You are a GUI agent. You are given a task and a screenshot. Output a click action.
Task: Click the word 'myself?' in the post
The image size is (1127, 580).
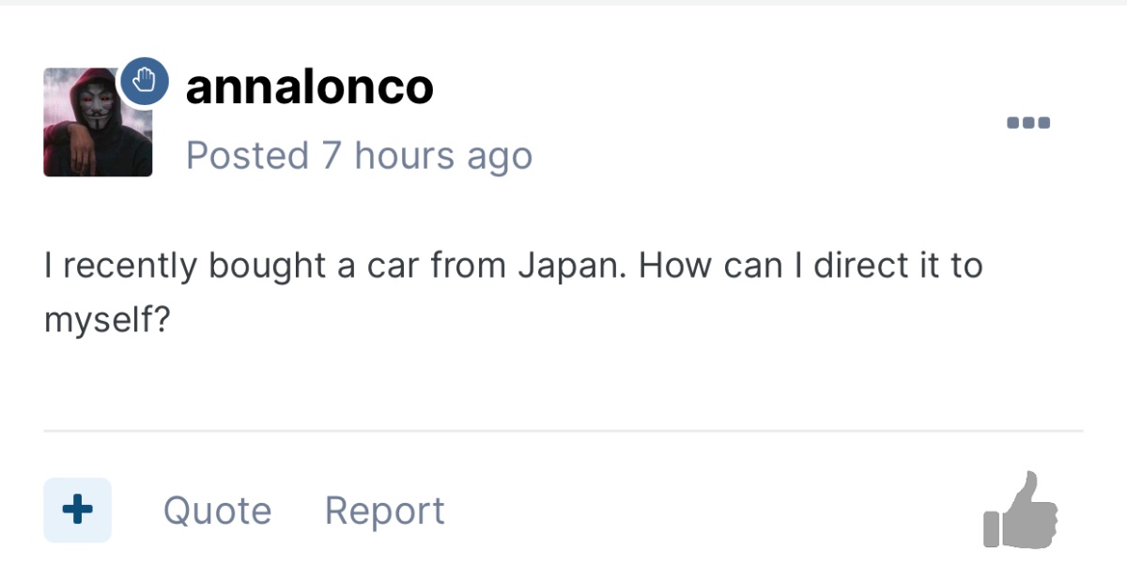point(106,320)
